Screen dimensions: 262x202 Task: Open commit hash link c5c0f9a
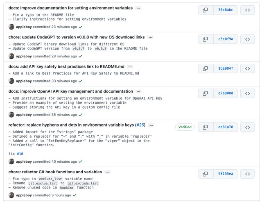point(226,39)
